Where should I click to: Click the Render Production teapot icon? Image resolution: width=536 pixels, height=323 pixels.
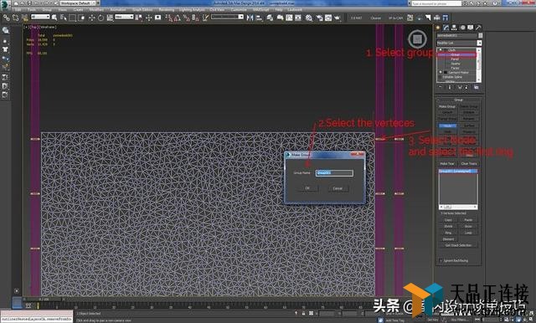338,18
